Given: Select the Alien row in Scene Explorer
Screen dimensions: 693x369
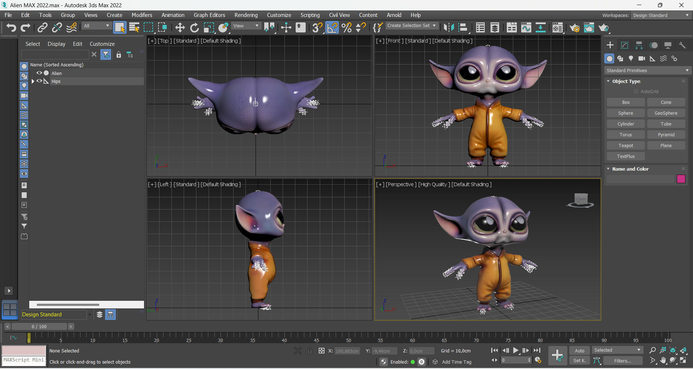Looking at the screenshot, I should pyautogui.click(x=87, y=73).
